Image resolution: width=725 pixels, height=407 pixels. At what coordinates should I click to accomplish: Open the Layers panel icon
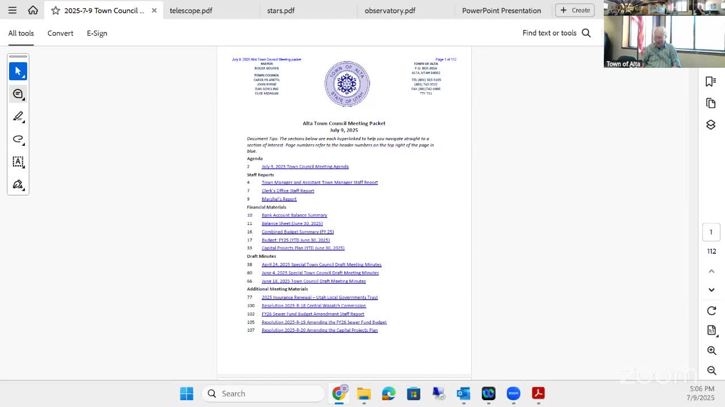click(x=711, y=125)
